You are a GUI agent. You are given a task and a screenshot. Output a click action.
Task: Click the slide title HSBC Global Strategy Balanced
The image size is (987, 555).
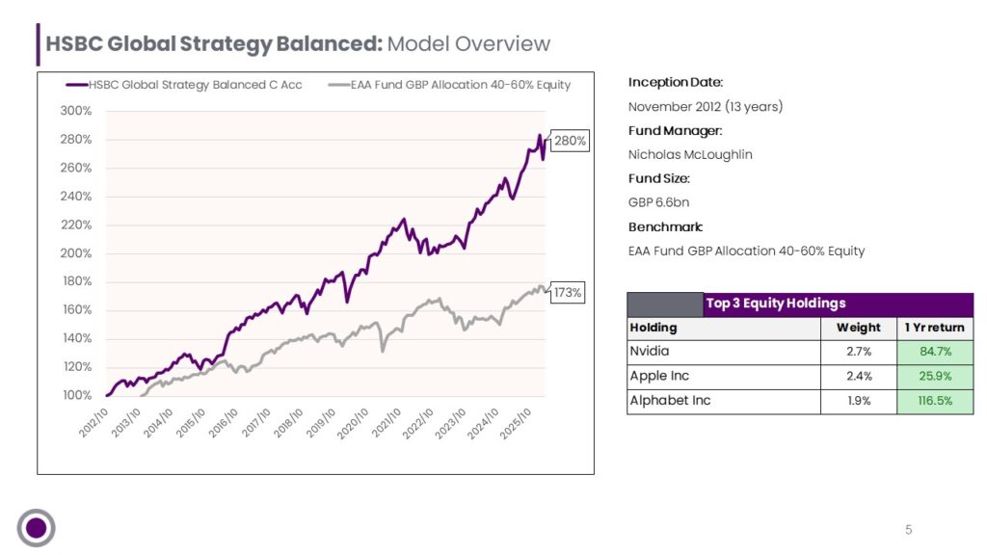pyautogui.click(x=214, y=43)
